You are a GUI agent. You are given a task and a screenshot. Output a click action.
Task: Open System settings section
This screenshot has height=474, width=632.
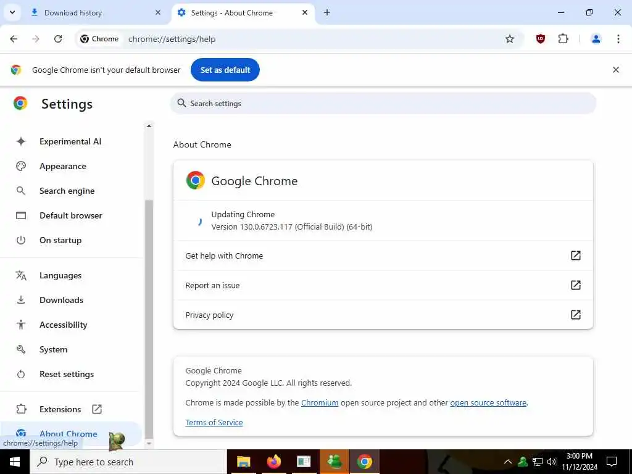tap(53, 349)
